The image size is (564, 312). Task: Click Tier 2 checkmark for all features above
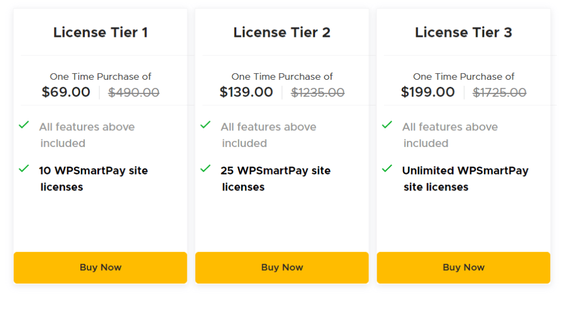pyautogui.click(x=205, y=125)
